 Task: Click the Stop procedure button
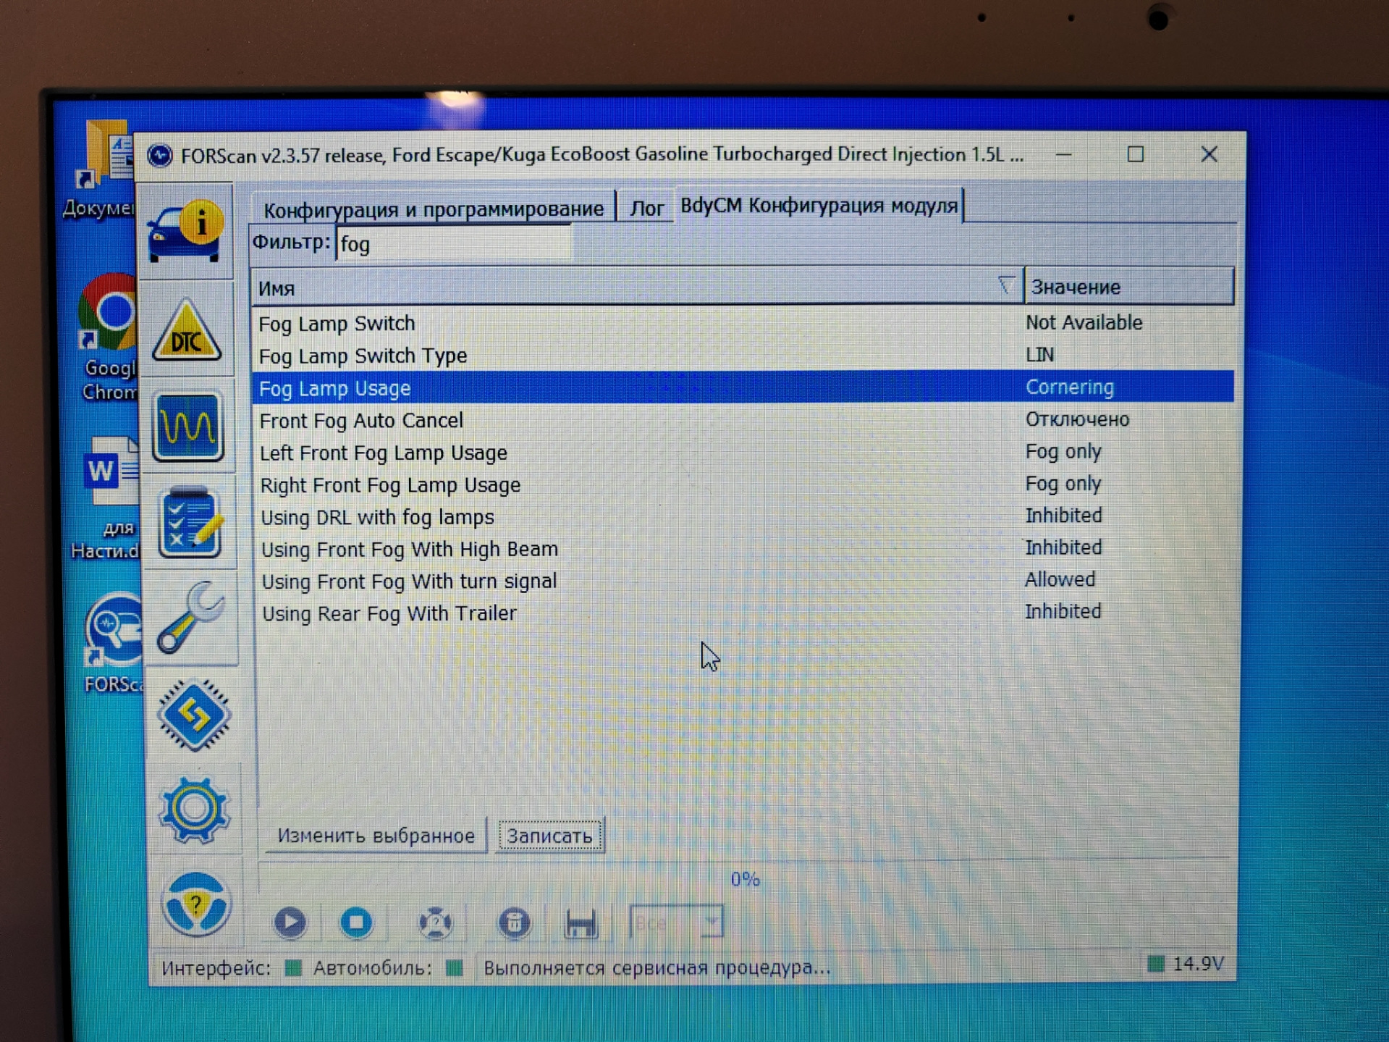pos(356,922)
